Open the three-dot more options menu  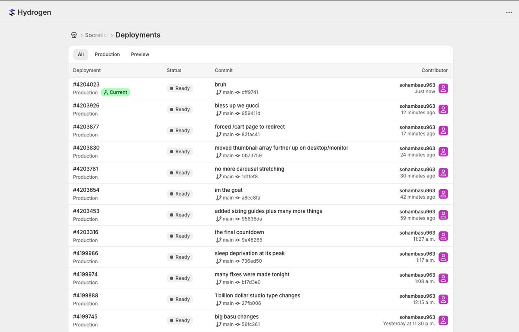pyautogui.click(x=509, y=13)
